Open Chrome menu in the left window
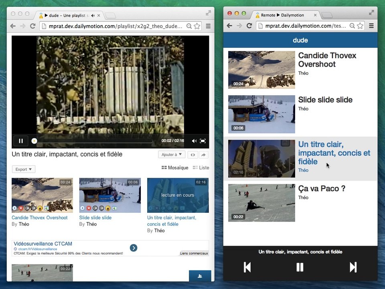 [208, 26]
